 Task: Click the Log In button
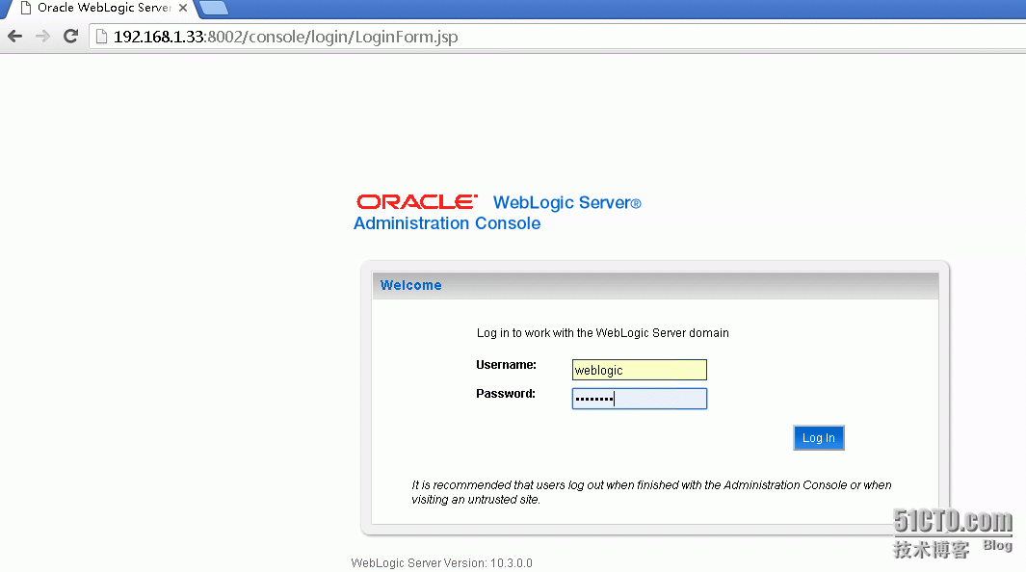point(819,438)
